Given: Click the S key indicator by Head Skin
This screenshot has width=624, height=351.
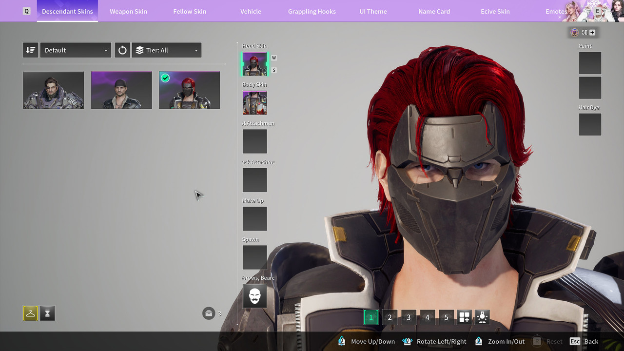Looking at the screenshot, I should point(274,70).
